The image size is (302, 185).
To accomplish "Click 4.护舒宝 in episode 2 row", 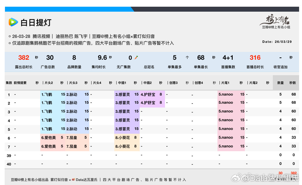I will (148, 103).
